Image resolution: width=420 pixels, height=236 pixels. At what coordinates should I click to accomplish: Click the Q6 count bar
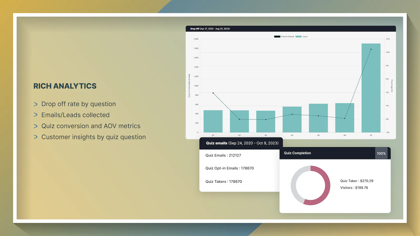pyautogui.click(x=345, y=118)
